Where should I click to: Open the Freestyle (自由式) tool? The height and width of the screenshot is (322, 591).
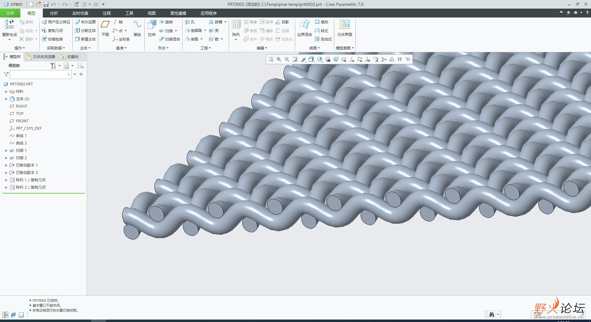(323, 39)
